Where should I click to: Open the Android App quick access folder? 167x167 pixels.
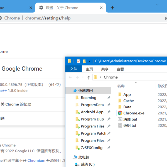[x=92, y=112]
